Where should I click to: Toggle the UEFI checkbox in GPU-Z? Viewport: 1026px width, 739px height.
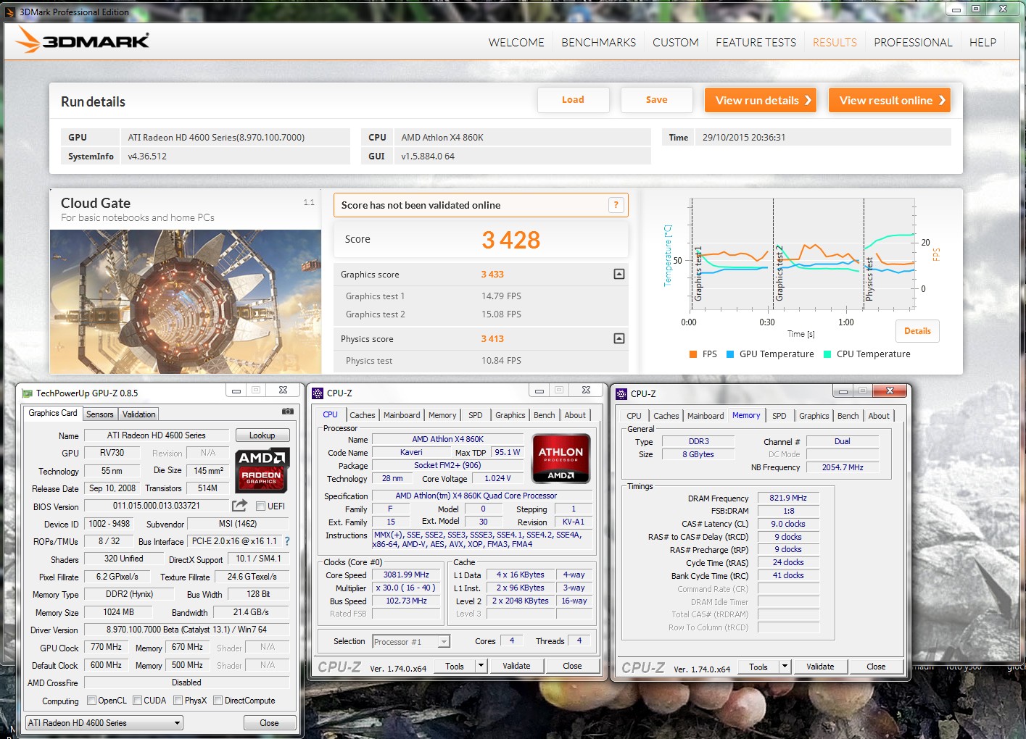(x=260, y=506)
